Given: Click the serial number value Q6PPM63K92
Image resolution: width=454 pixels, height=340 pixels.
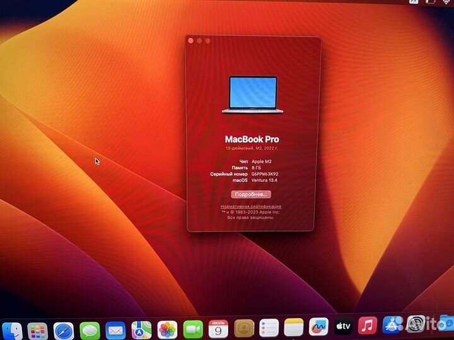Looking at the screenshot, I should pos(265,174).
